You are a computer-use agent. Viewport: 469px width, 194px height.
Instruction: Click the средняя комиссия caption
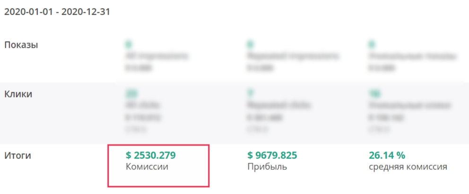(408, 167)
